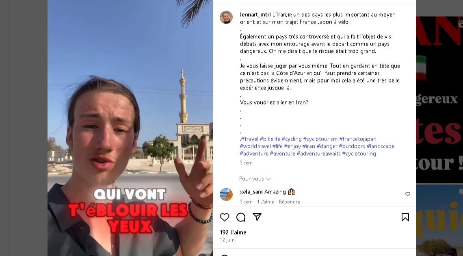The height and width of the screenshot is (256, 463).
Task: Click the 1 J'aime comment likes
Action: [266, 202]
